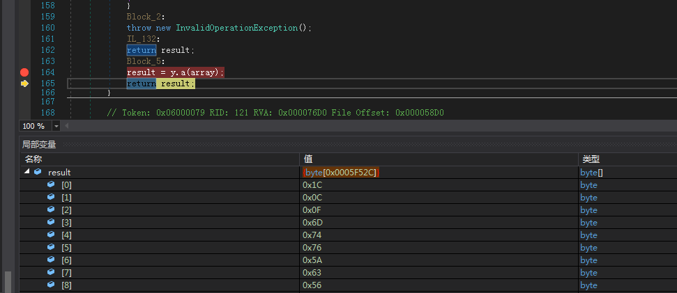Click the value 0x5A

pos(312,260)
